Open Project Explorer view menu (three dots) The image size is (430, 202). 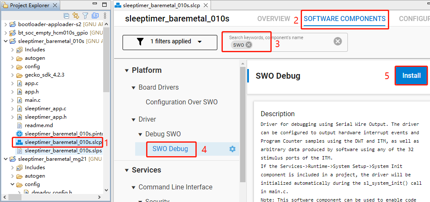(105, 15)
